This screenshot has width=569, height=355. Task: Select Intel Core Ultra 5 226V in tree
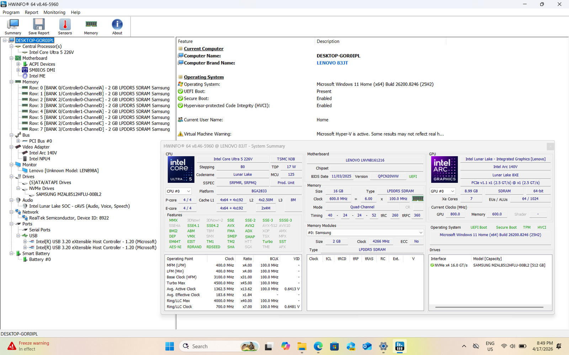point(52,52)
